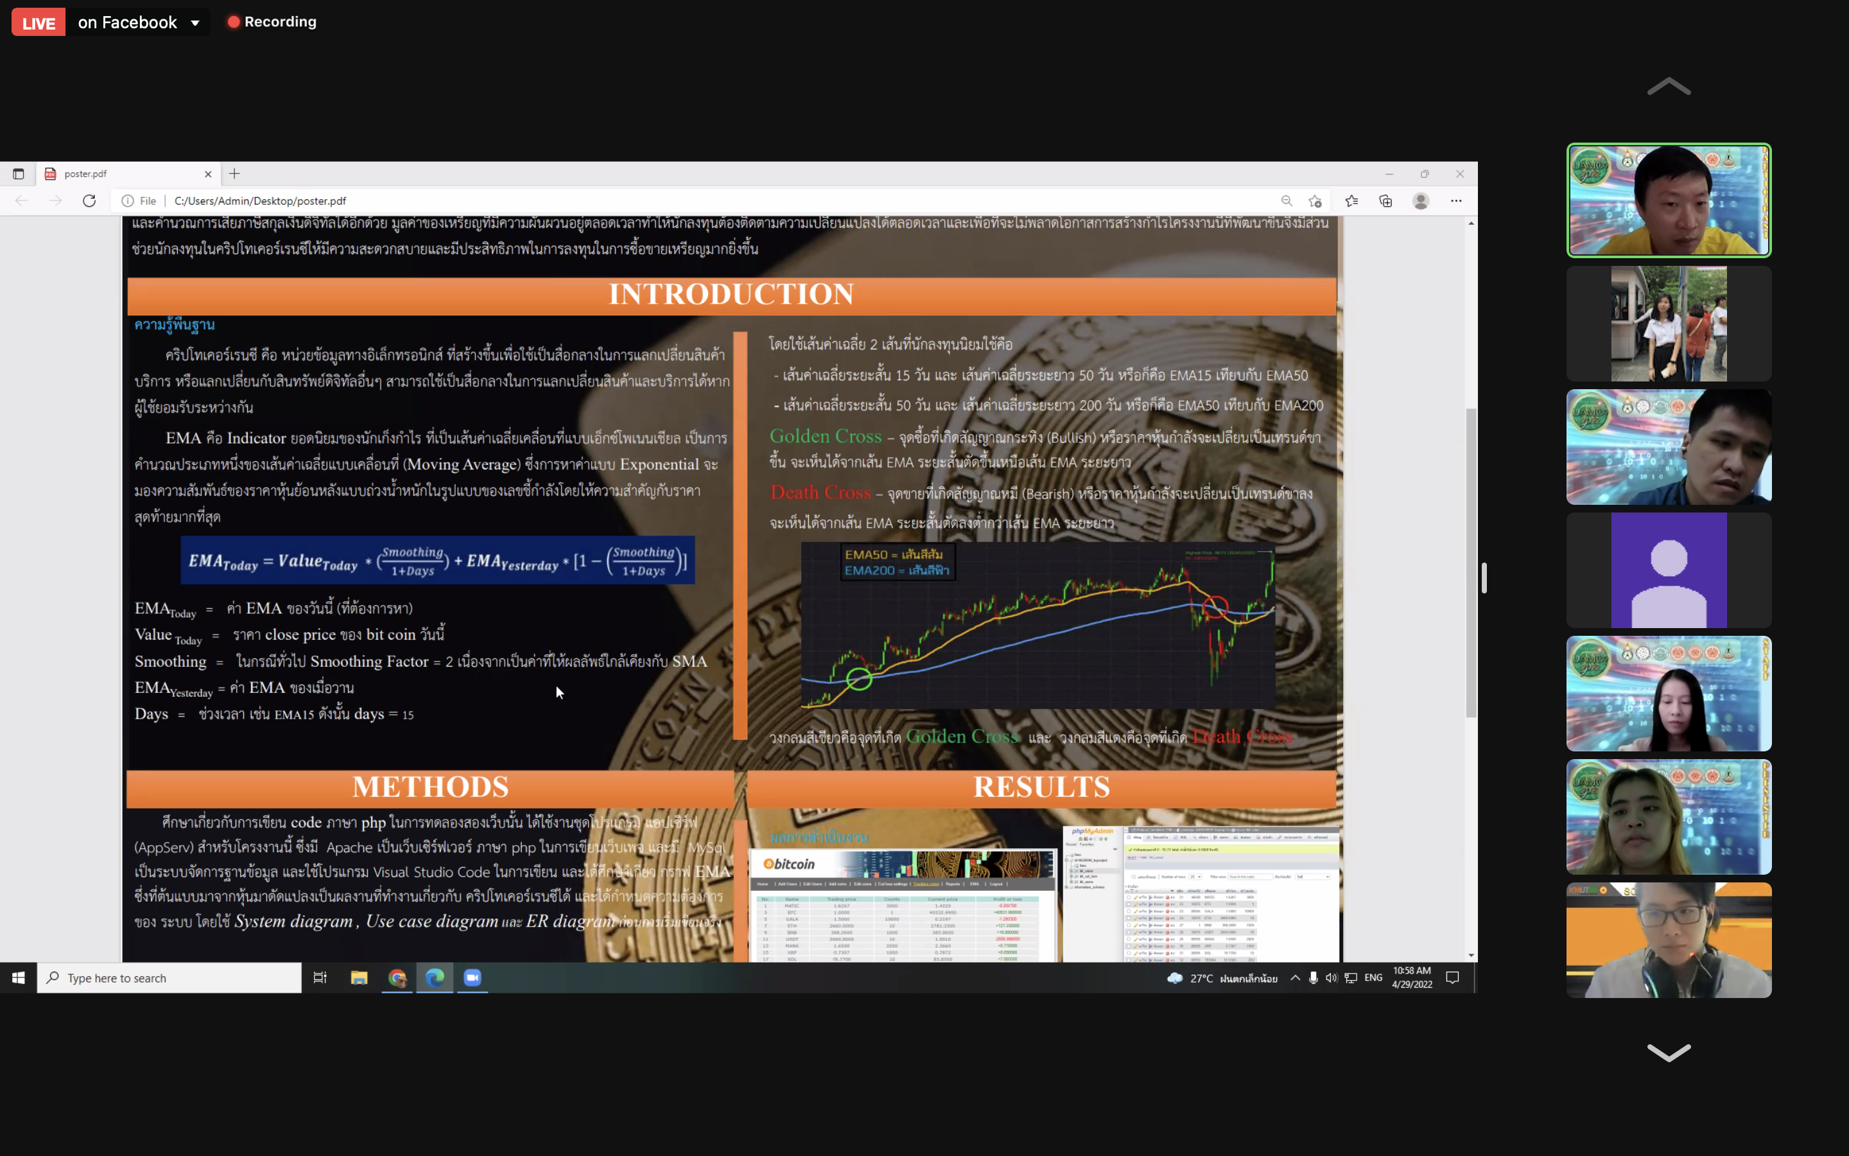
Task: Click the browser back arrow
Action: [21, 200]
